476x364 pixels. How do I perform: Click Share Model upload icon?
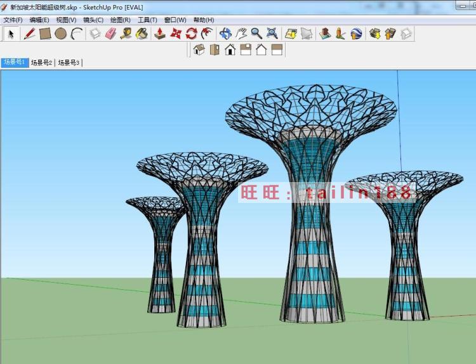[390, 34]
